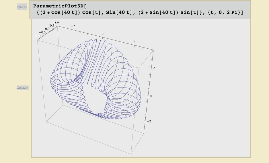Click the 2 tick label on right vertical axis
The width and height of the screenshot is (269, 163).
point(154,68)
